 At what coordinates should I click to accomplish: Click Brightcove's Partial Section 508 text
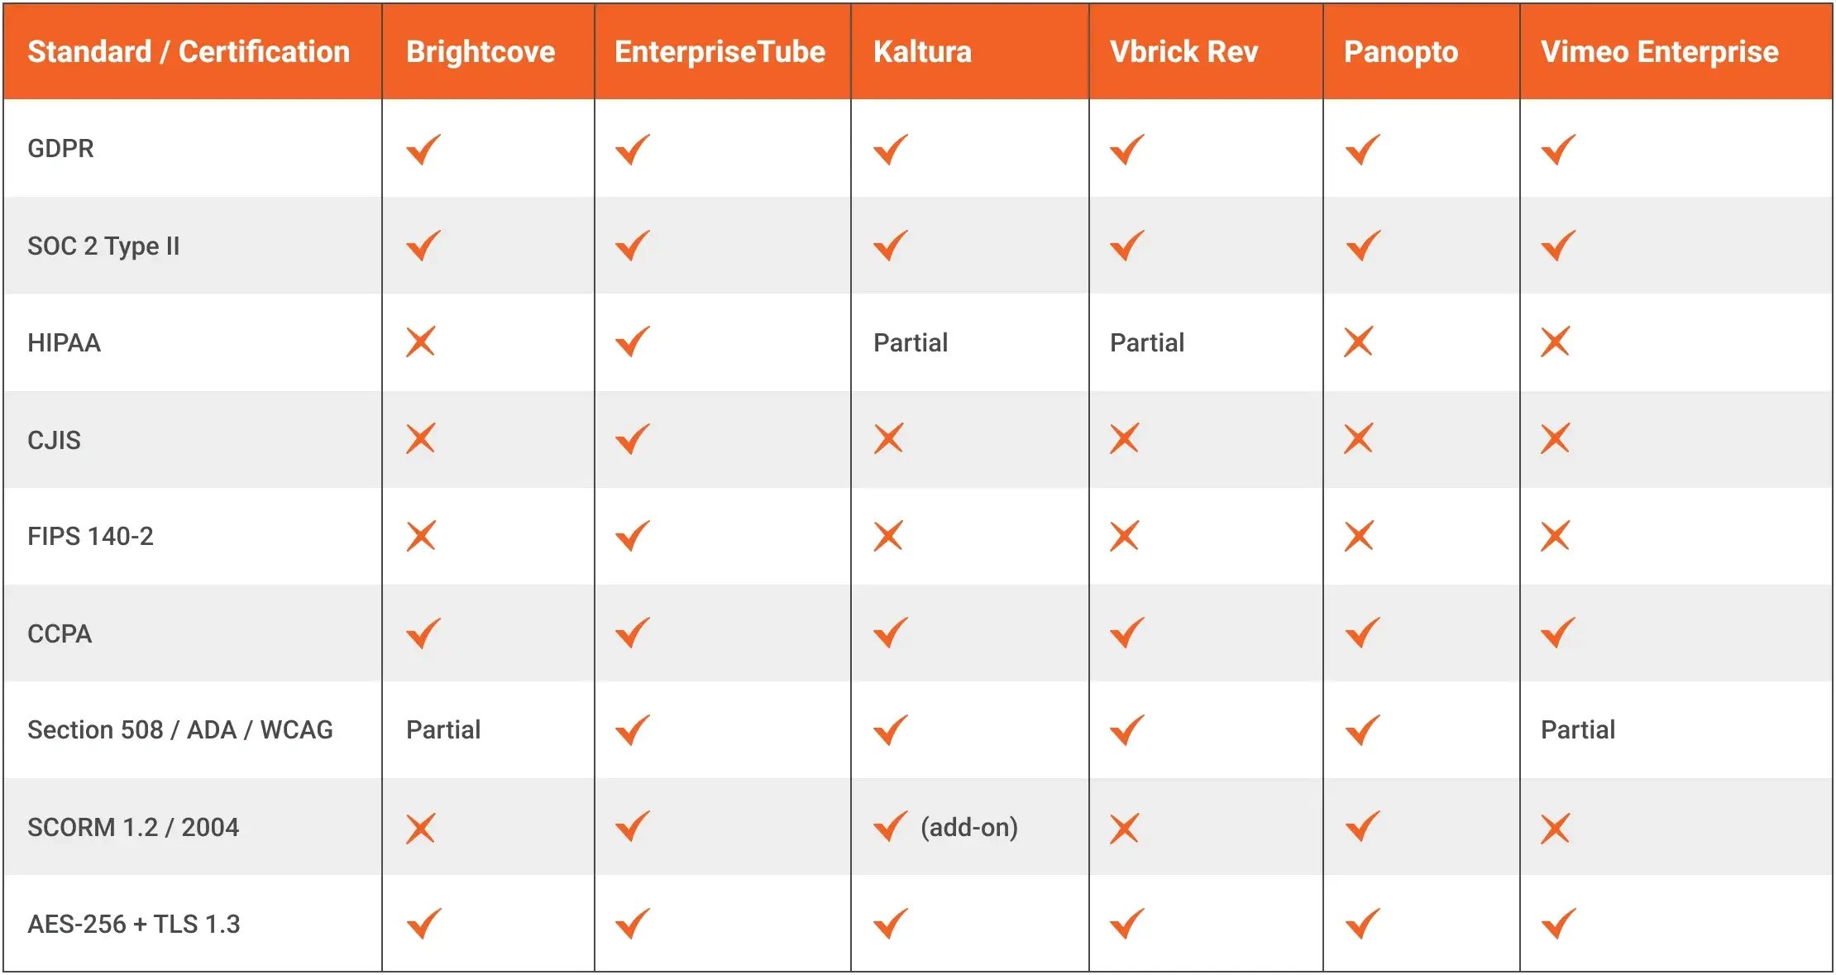coord(443,729)
